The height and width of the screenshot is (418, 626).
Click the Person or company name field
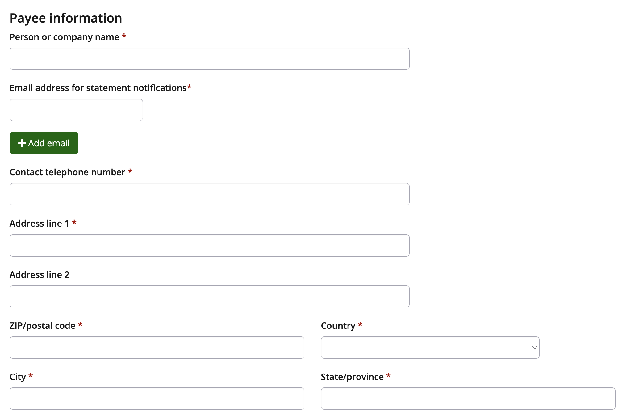coord(209,59)
